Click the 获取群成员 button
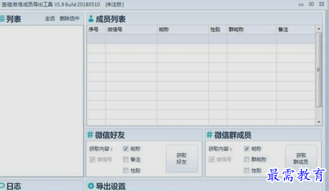Screen dimensions: 329x191 [x=301, y=159]
